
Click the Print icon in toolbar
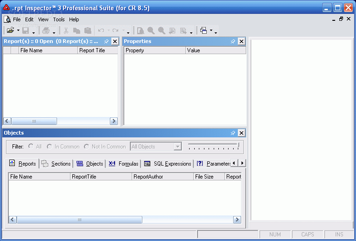[x=46, y=31]
